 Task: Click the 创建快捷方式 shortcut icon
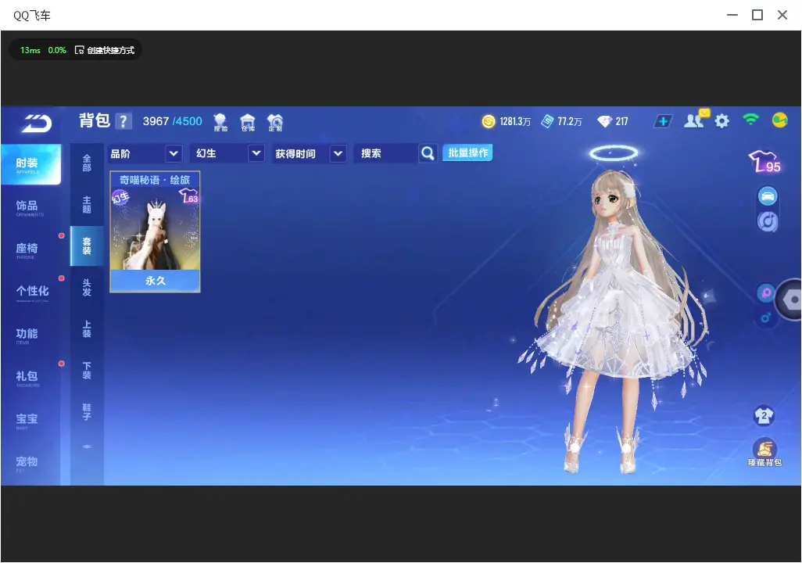(x=79, y=50)
